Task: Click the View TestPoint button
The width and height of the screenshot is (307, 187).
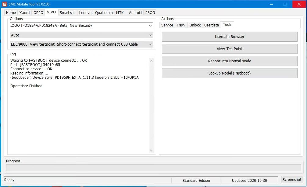Action: point(230,49)
